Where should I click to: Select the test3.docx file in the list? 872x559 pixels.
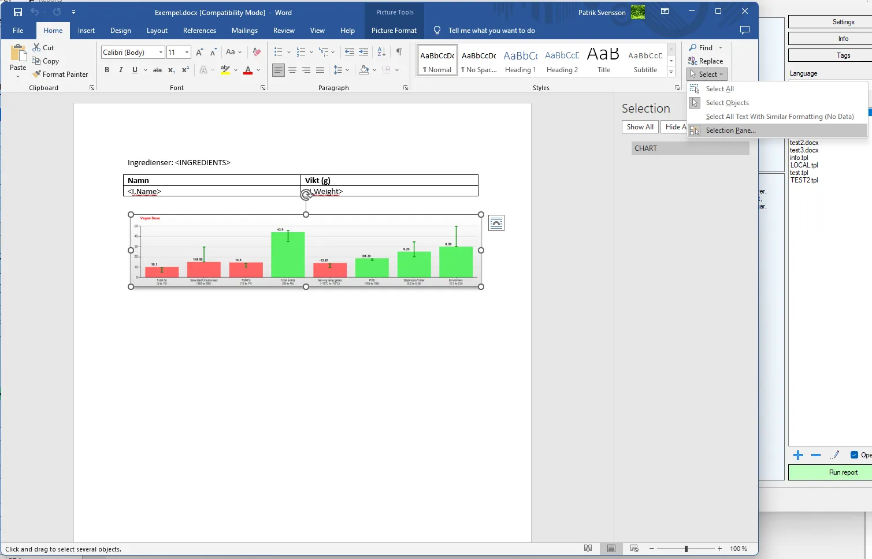pyautogui.click(x=804, y=150)
